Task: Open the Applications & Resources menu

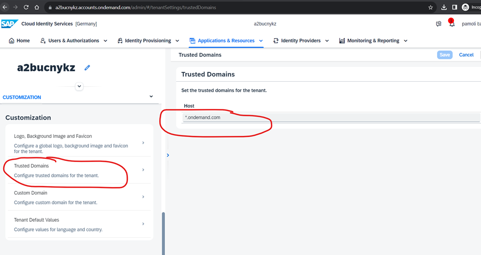Action: click(226, 41)
